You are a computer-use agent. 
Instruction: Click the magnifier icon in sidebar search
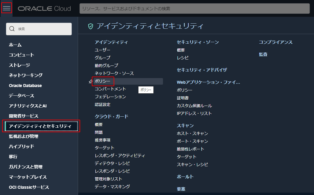(x=12, y=29)
